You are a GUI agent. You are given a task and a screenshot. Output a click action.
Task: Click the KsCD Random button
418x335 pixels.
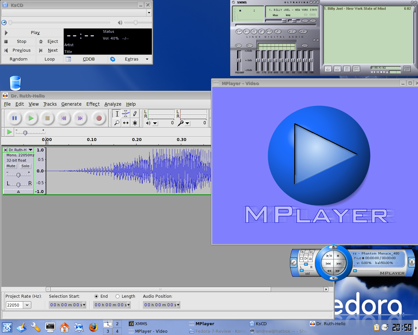(19, 59)
